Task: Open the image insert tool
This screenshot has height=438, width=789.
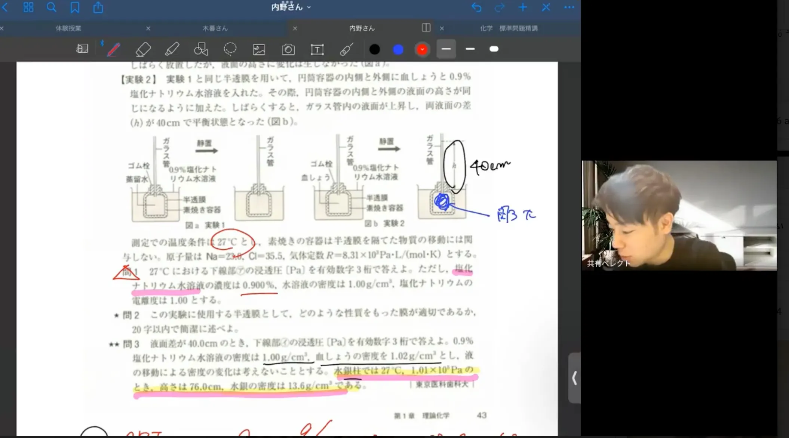Action: click(x=259, y=49)
